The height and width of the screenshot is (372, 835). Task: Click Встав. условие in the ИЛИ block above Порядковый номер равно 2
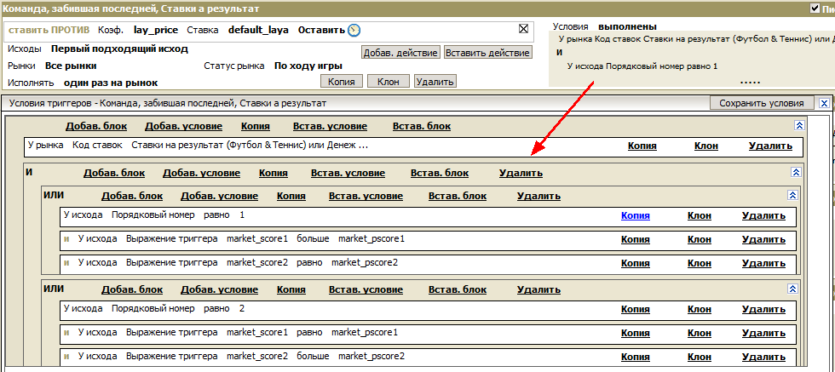pos(366,289)
